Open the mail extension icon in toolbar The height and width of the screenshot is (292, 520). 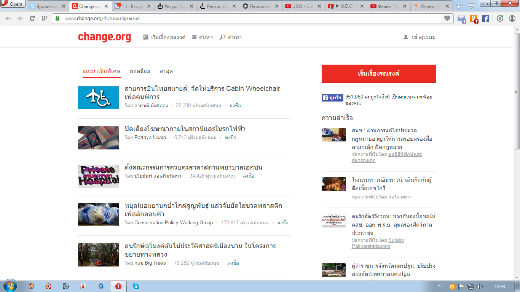click(x=461, y=18)
